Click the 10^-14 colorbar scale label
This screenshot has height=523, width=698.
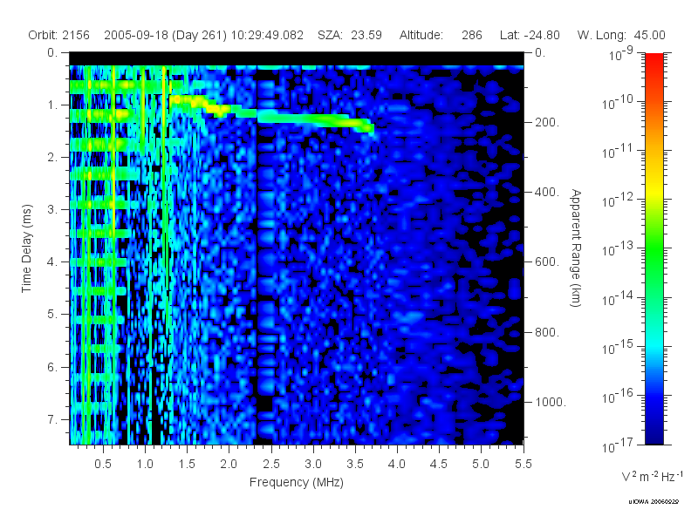(617, 299)
